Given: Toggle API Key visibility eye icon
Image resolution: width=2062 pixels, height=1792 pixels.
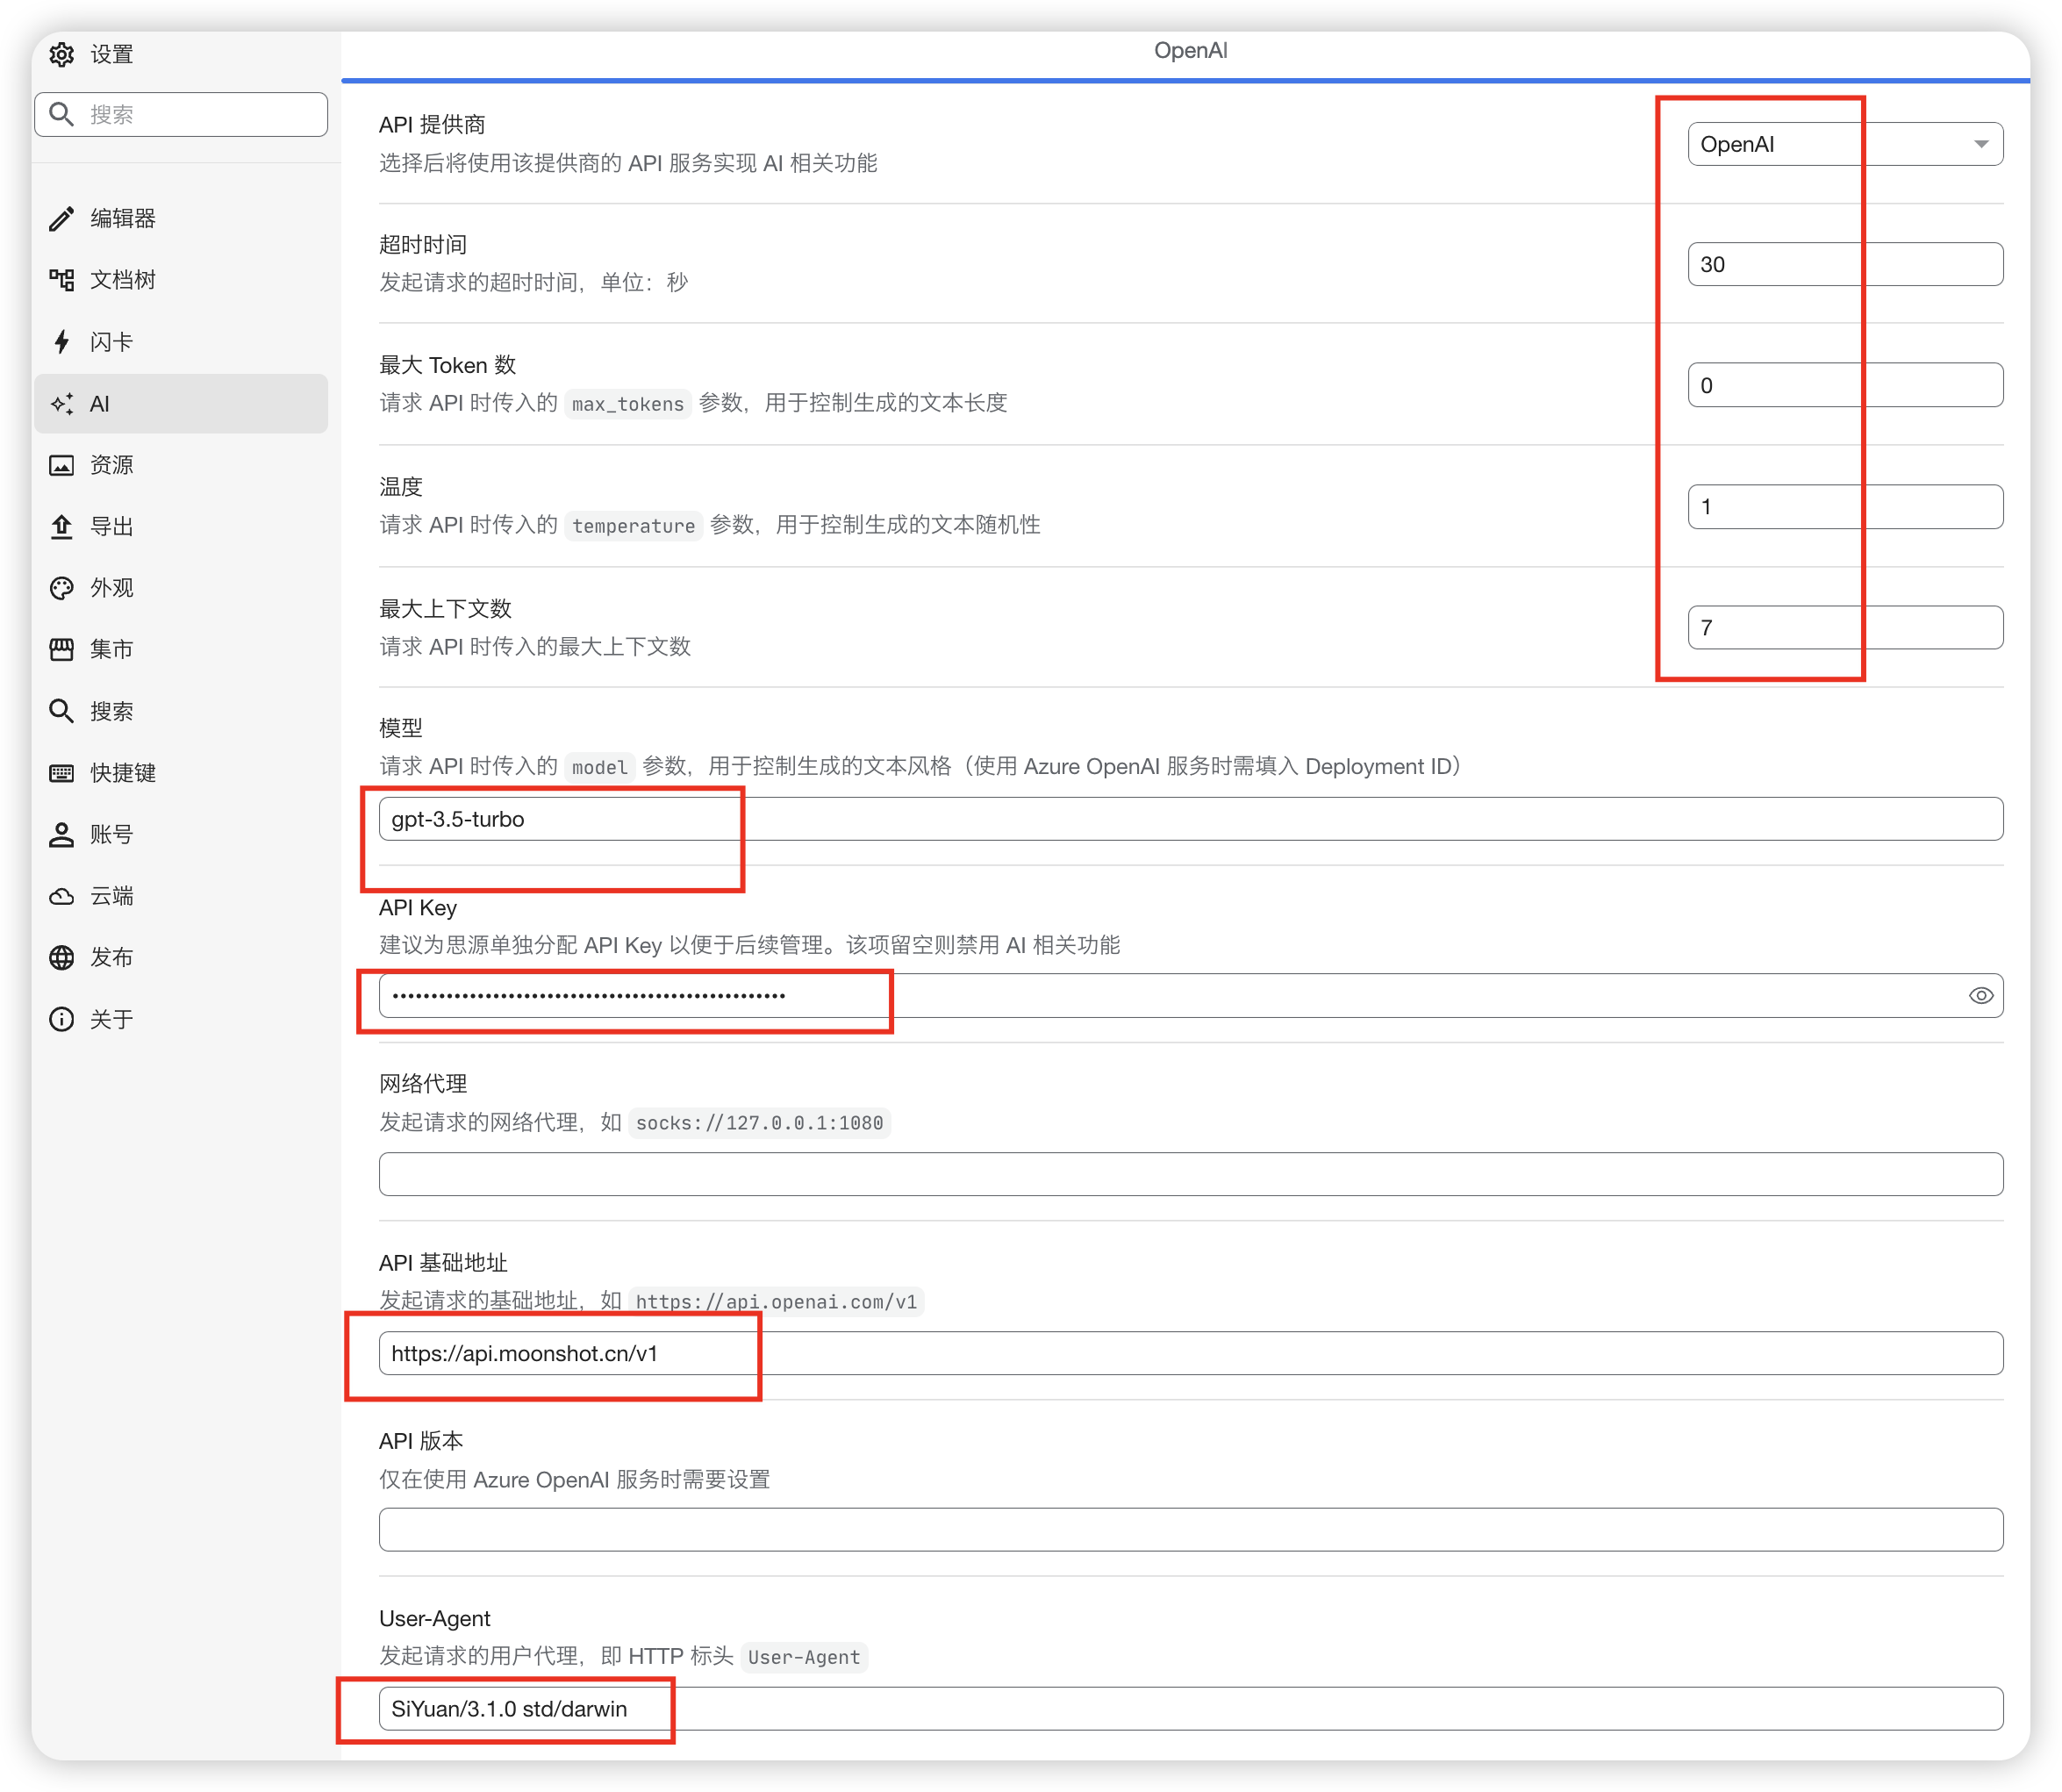Looking at the screenshot, I should 1980,995.
